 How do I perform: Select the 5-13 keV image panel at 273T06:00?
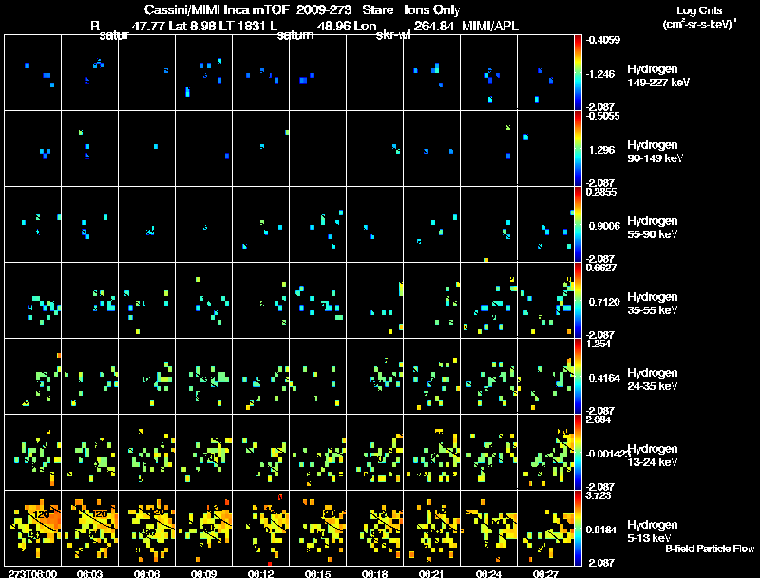coord(32,528)
